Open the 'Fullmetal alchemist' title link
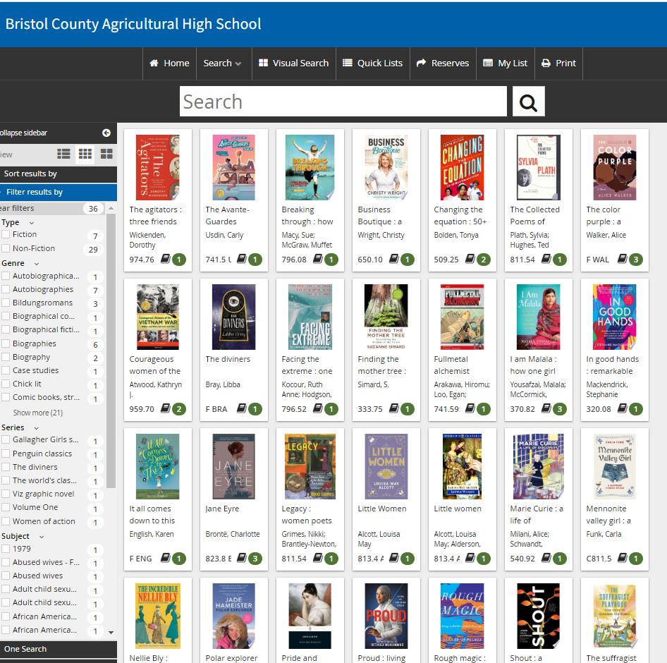Image resolution: width=667 pixels, height=663 pixels. pyautogui.click(x=451, y=365)
